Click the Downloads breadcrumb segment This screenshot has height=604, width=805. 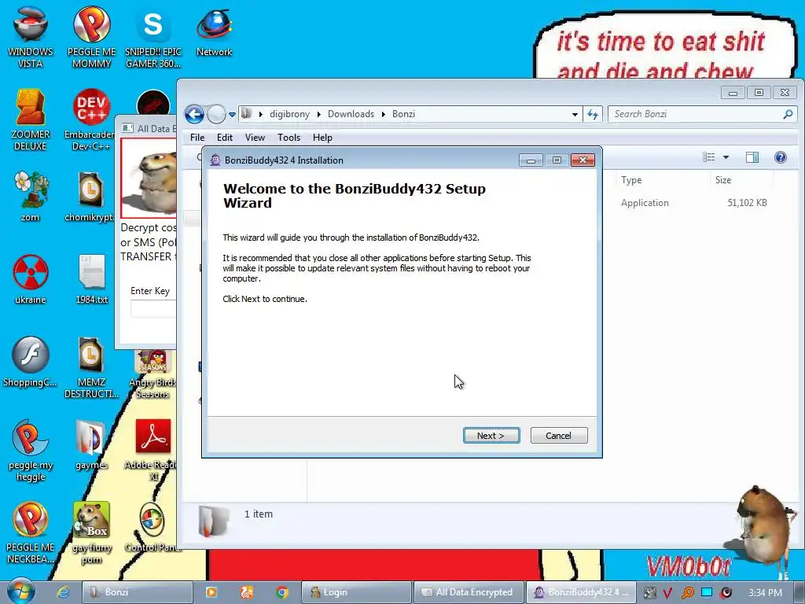pos(351,114)
